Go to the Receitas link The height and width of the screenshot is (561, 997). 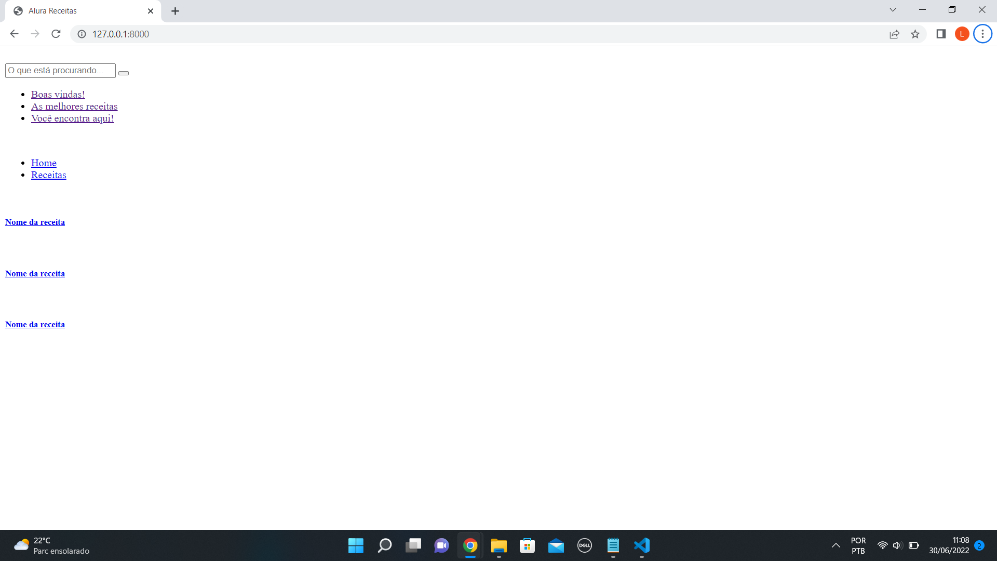click(x=48, y=175)
